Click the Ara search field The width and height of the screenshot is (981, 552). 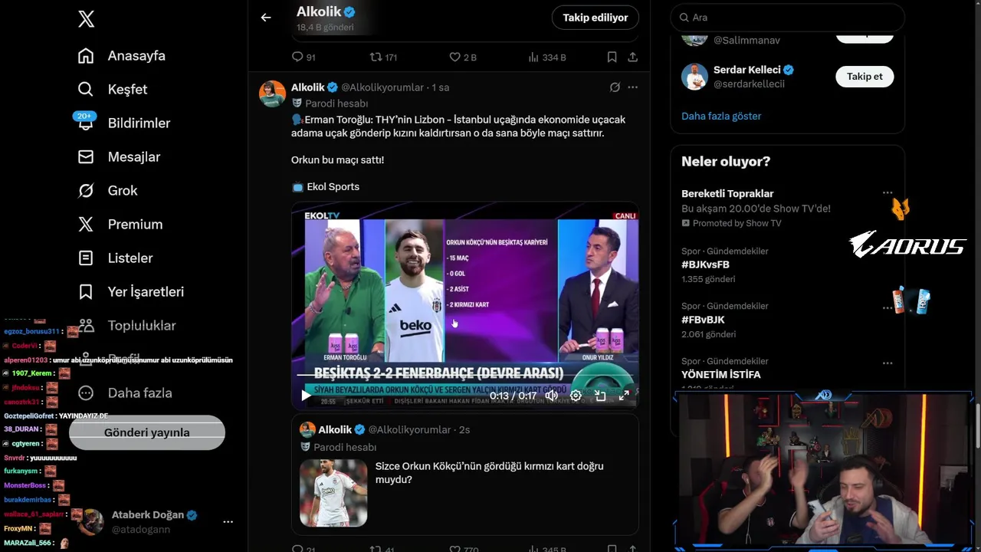point(787,18)
